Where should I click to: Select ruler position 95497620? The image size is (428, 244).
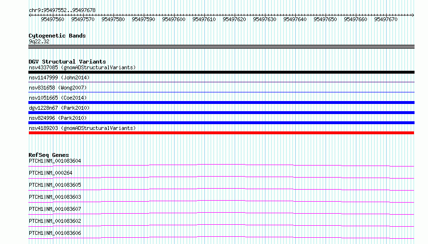point(234,19)
